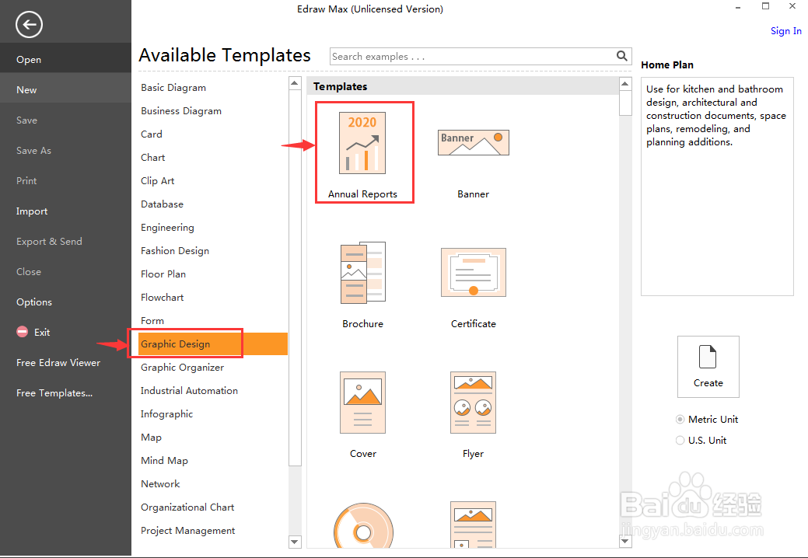The width and height of the screenshot is (808, 558).
Task: Choose the Brochure template icon
Action: 362,272
